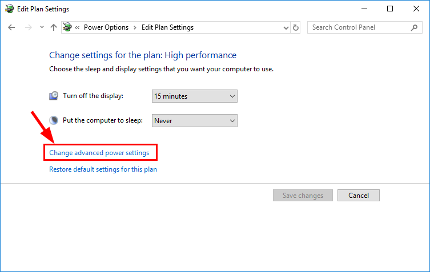The width and height of the screenshot is (430, 272).
Task: Open the Never sleep dropdown
Action: point(195,120)
